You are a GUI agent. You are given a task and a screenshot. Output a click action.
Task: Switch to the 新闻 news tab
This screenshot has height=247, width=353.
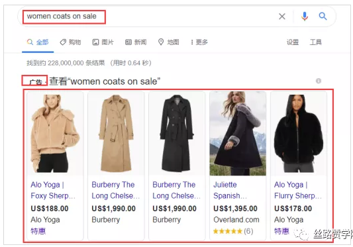pos(136,42)
